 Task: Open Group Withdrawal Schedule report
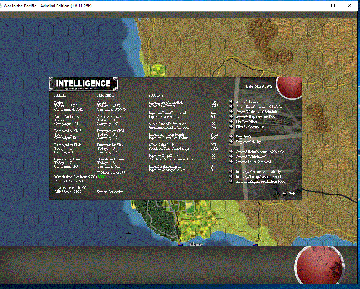coord(257,112)
